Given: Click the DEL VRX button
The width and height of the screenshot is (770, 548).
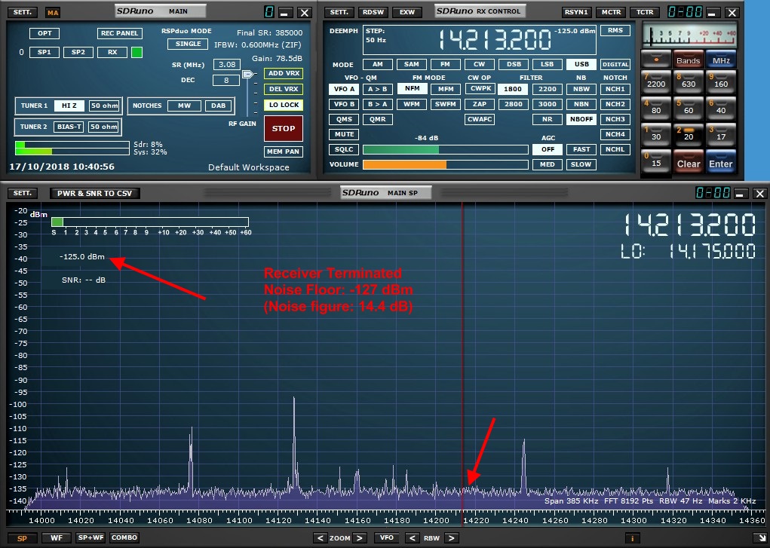Looking at the screenshot, I should point(284,89).
